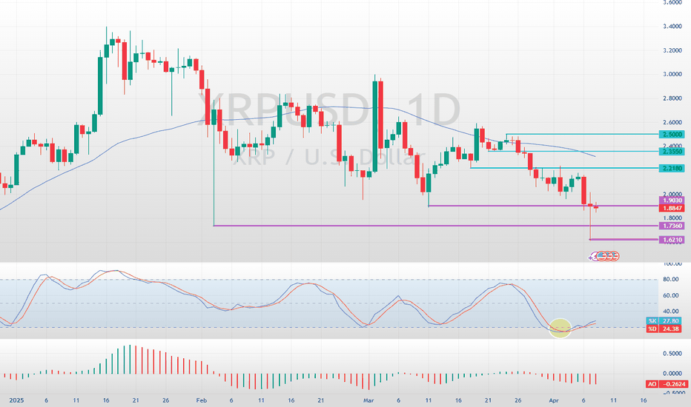Screen dimensions: 691x407
Task: Click the 0.0000 oscillator axis label
Action: 672,374
